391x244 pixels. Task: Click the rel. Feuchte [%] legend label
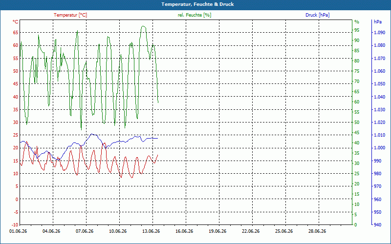pos(194,15)
